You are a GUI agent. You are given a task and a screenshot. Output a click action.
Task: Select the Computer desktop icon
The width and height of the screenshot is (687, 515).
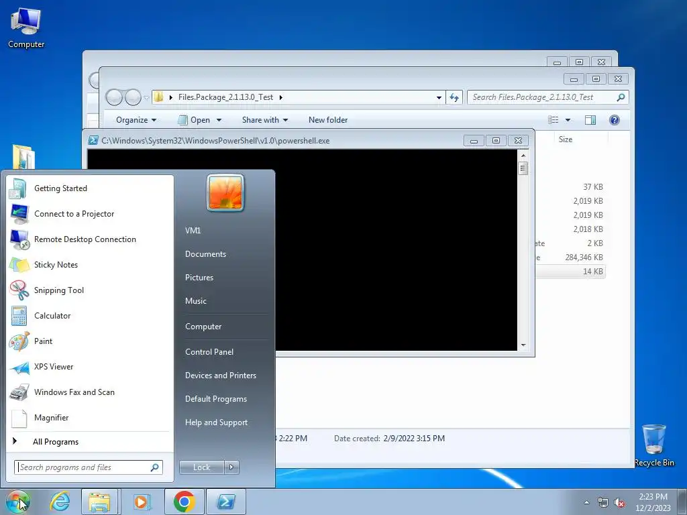click(26, 28)
